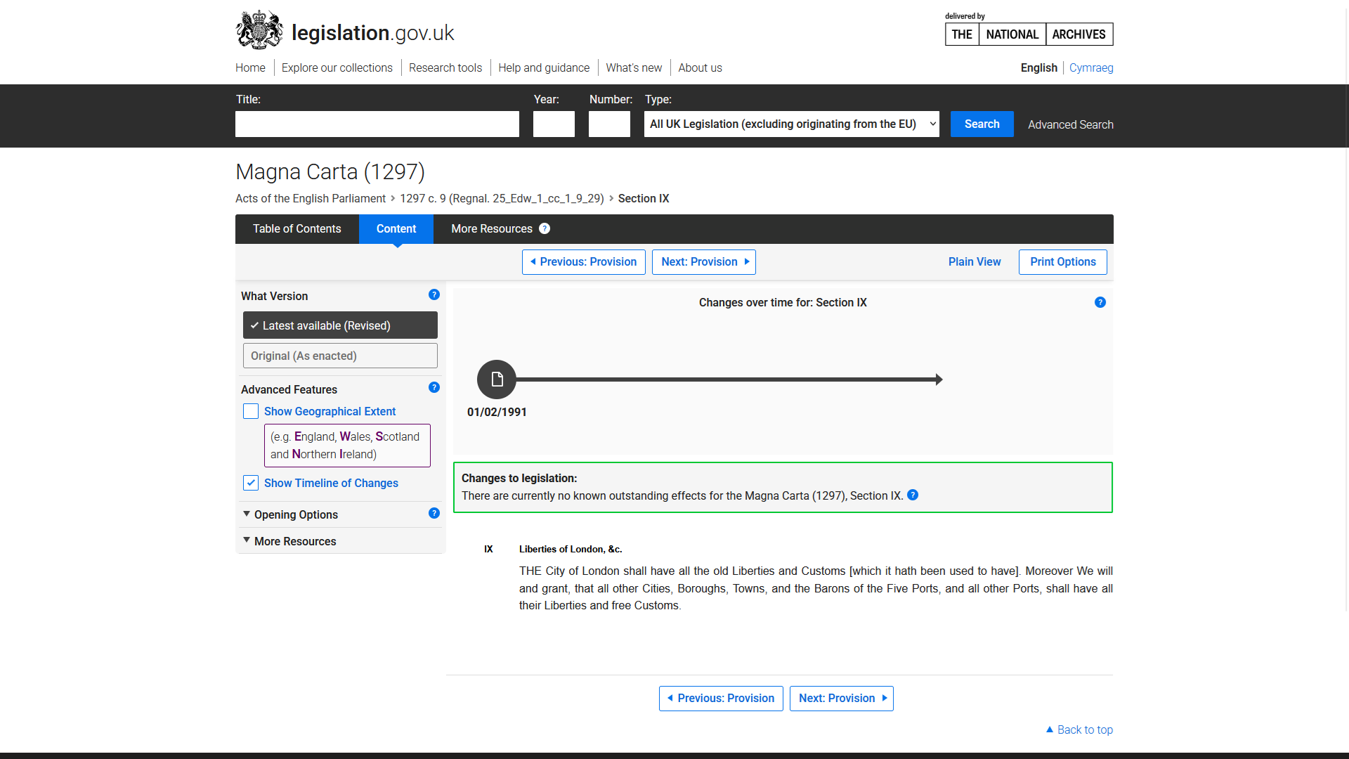Expand the More Resources sidebar section
Screen dimensions: 1349x759
(x=294, y=541)
